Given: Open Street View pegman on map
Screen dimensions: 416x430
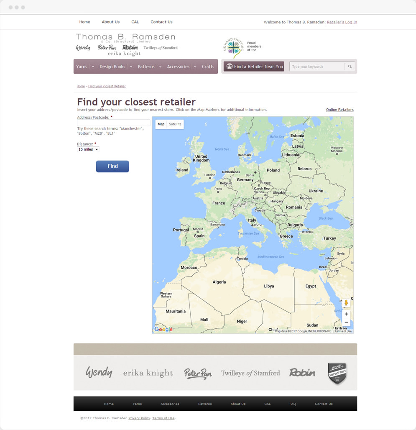Looking at the screenshot, I should tap(346, 303).
